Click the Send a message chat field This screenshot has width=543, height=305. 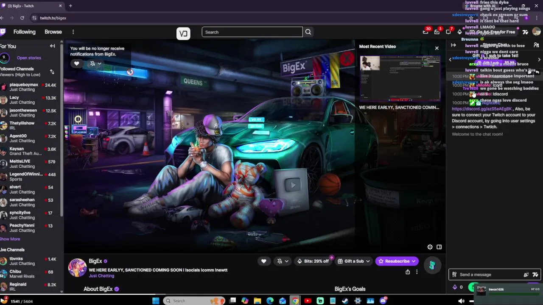[494, 274]
